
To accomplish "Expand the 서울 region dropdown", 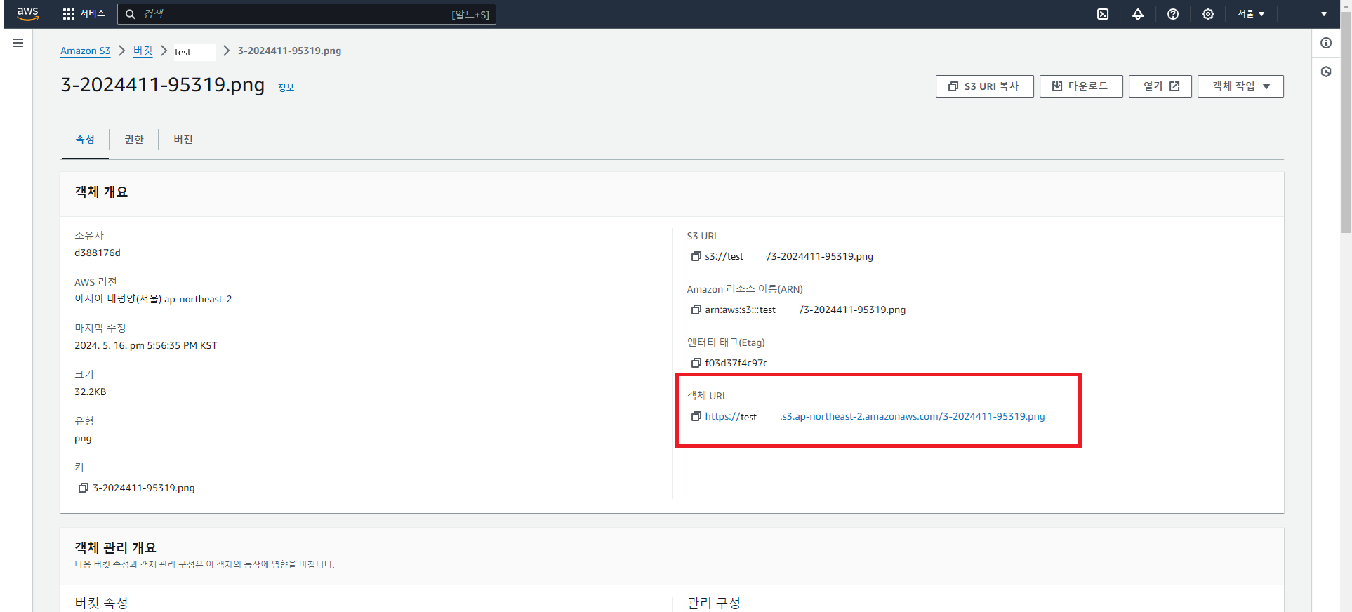I will coord(1251,14).
